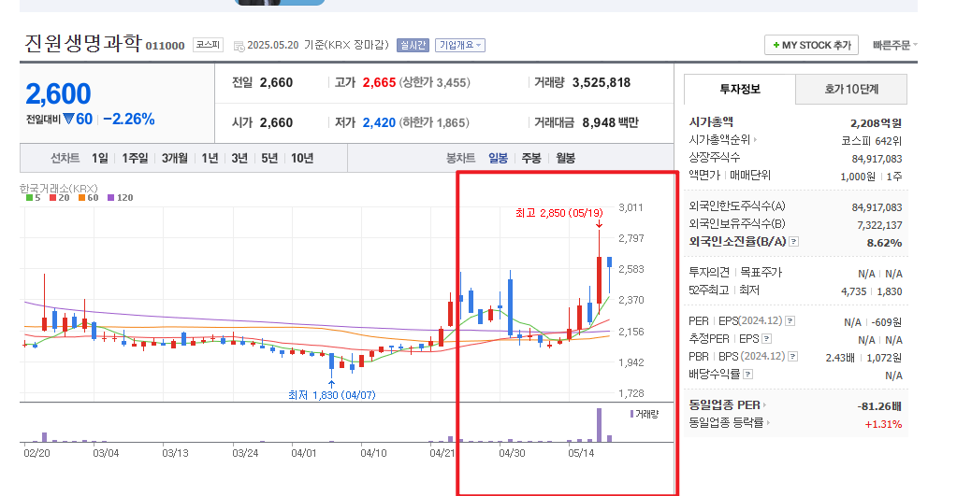
Task: Click 동일업종 등락률 value +1.31%
Action: pos(883,423)
